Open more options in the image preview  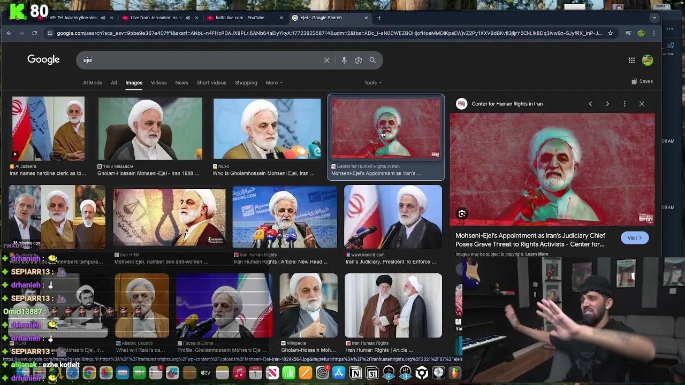625,104
